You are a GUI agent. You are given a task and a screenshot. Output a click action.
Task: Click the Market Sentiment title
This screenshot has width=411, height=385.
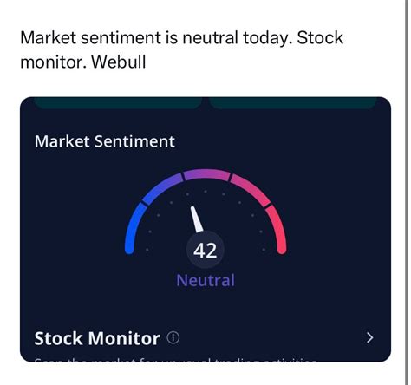(105, 141)
